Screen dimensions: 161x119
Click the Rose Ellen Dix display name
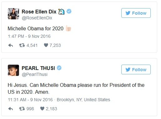click(39, 12)
